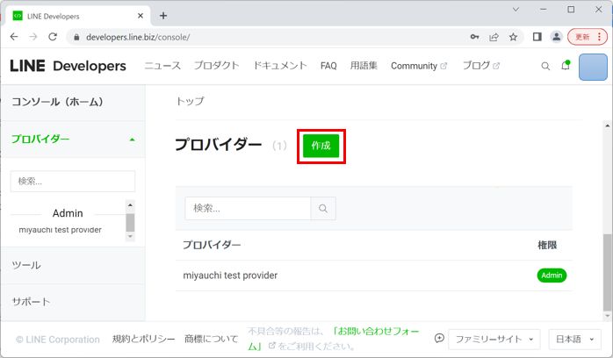The width and height of the screenshot is (613, 358).
Task: Open the Chrome three-dot menu
Action: click(x=599, y=37)
